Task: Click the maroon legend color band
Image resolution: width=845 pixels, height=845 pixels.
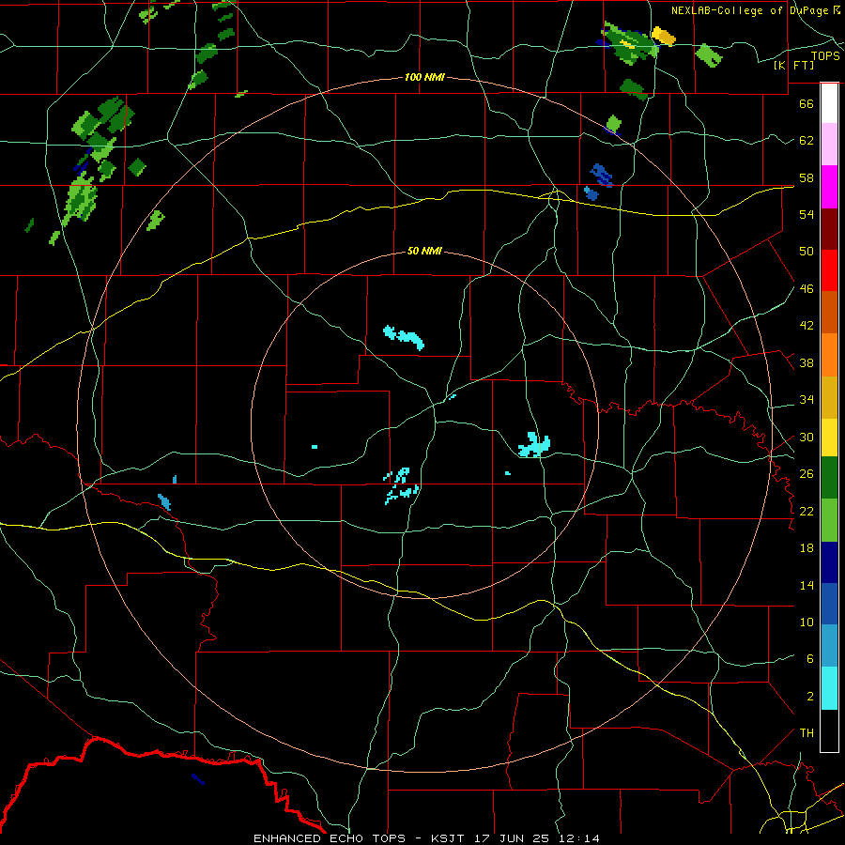Action: pyautogui.click(x=829, y=230)
